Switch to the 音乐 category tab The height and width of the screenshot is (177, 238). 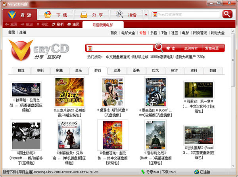point(79,71)
